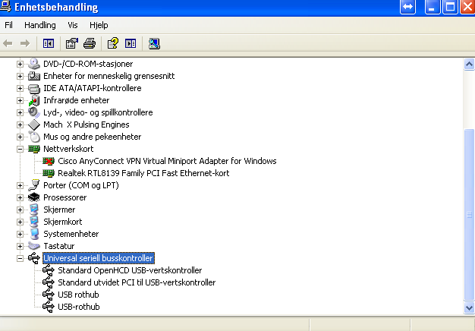The height and width of the screenshot is (331, 475).
Task: Select the Skjermer label
Action: click(59, 210)
